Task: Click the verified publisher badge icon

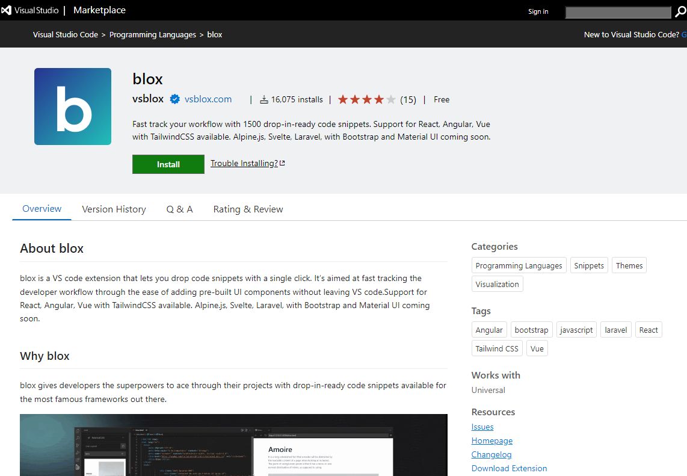Action: click(x=175, y=99)
